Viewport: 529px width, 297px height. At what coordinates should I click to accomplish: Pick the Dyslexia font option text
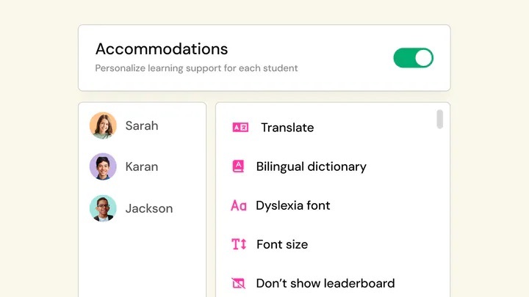tap(293, 205)
